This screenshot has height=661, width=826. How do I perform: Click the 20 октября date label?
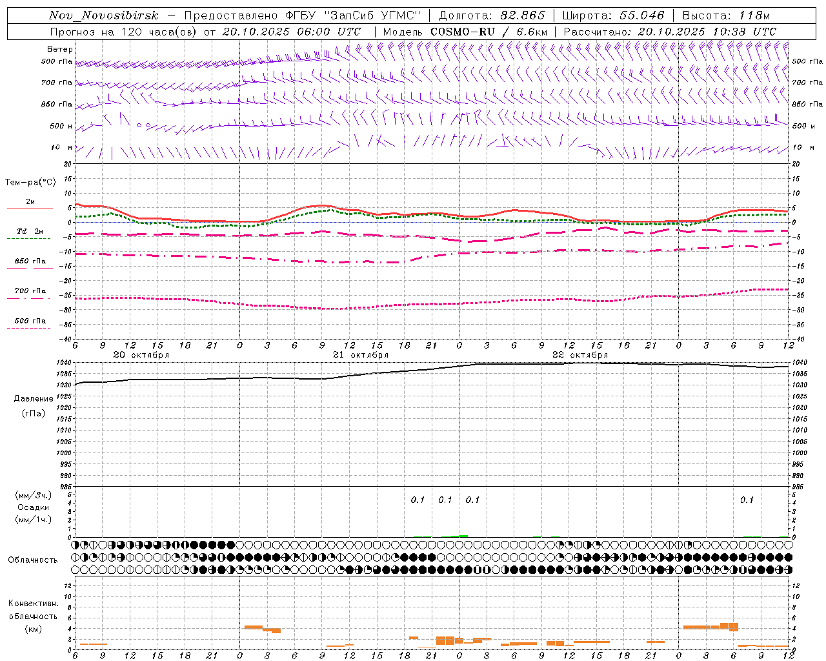pos(141,355)
